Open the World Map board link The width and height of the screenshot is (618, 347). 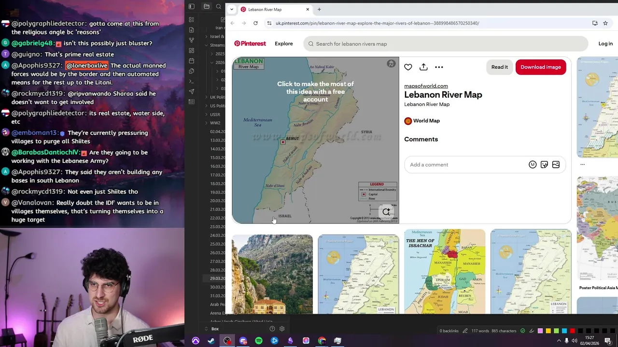(422, 121)
